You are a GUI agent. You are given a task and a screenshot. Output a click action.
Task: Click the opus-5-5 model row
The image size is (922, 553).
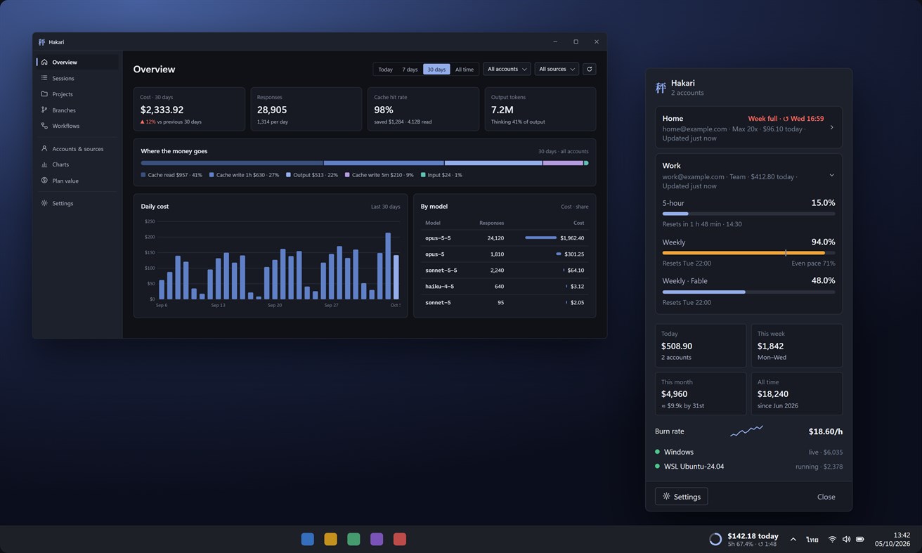[x=505, y=238]
